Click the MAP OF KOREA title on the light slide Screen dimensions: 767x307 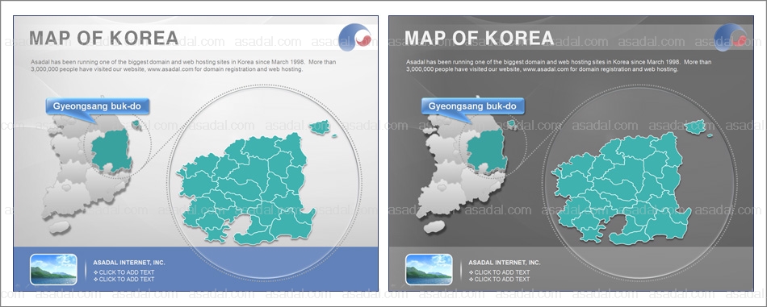(x=103, y=38)
